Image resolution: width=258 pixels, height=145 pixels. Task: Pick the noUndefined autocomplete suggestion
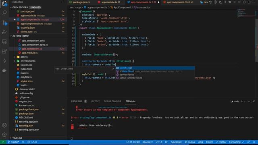tap(155, 71)
